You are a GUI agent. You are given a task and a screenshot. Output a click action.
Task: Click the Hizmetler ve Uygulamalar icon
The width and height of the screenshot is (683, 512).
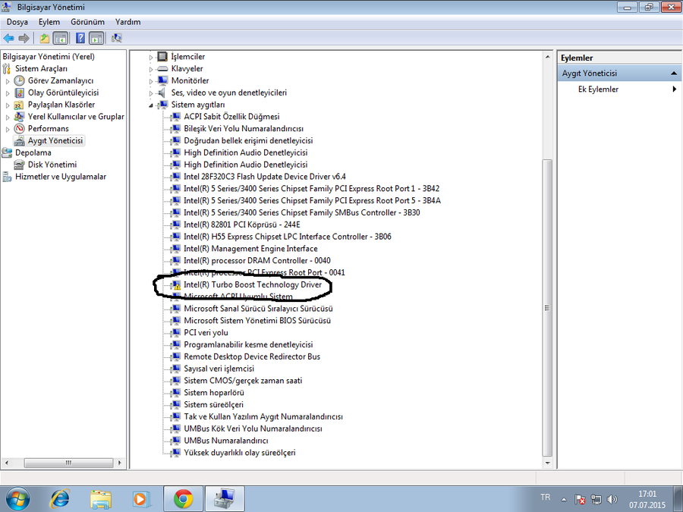click(7, 177)
